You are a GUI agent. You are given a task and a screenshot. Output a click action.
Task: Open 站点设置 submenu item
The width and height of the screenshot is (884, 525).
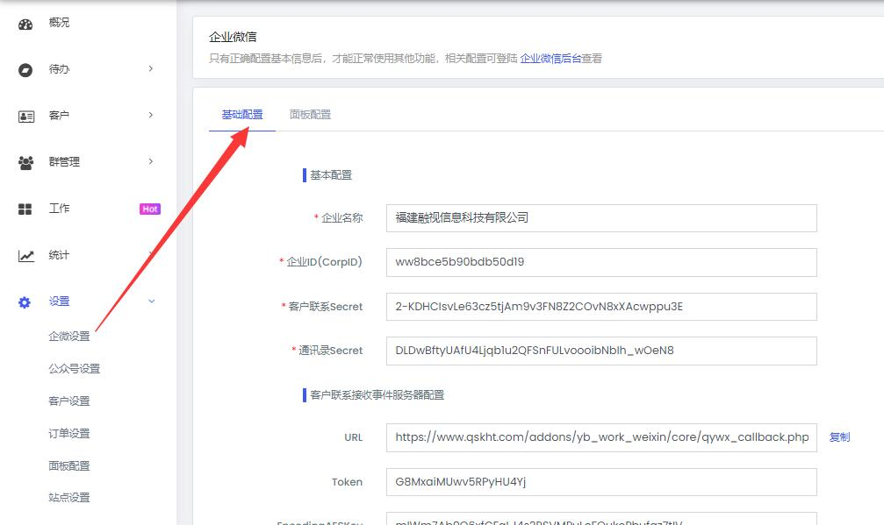coord(69,498)
